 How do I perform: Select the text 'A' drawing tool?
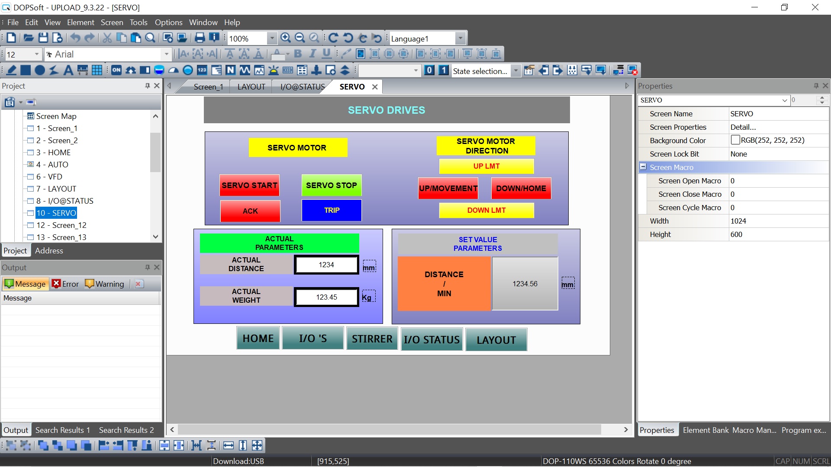pos(68,70)
